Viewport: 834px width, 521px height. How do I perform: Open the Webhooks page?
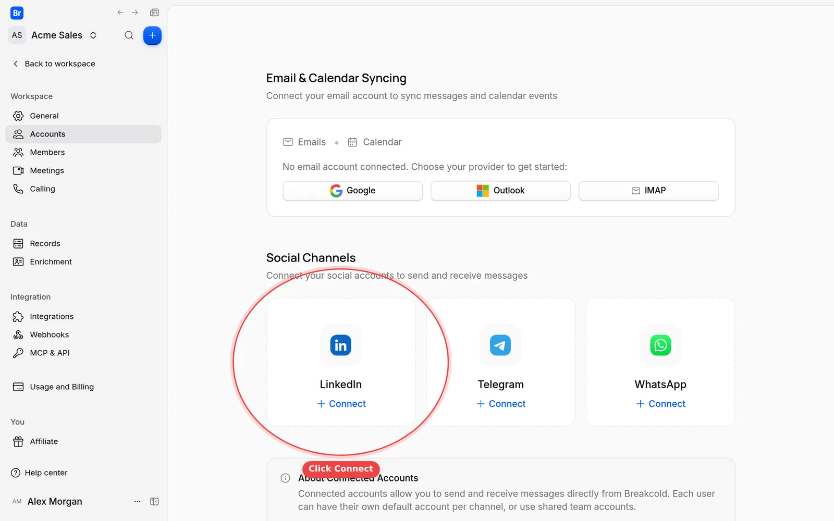(x=83, y=334)
